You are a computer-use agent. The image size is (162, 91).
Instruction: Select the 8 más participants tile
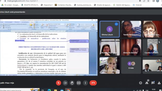131,65
